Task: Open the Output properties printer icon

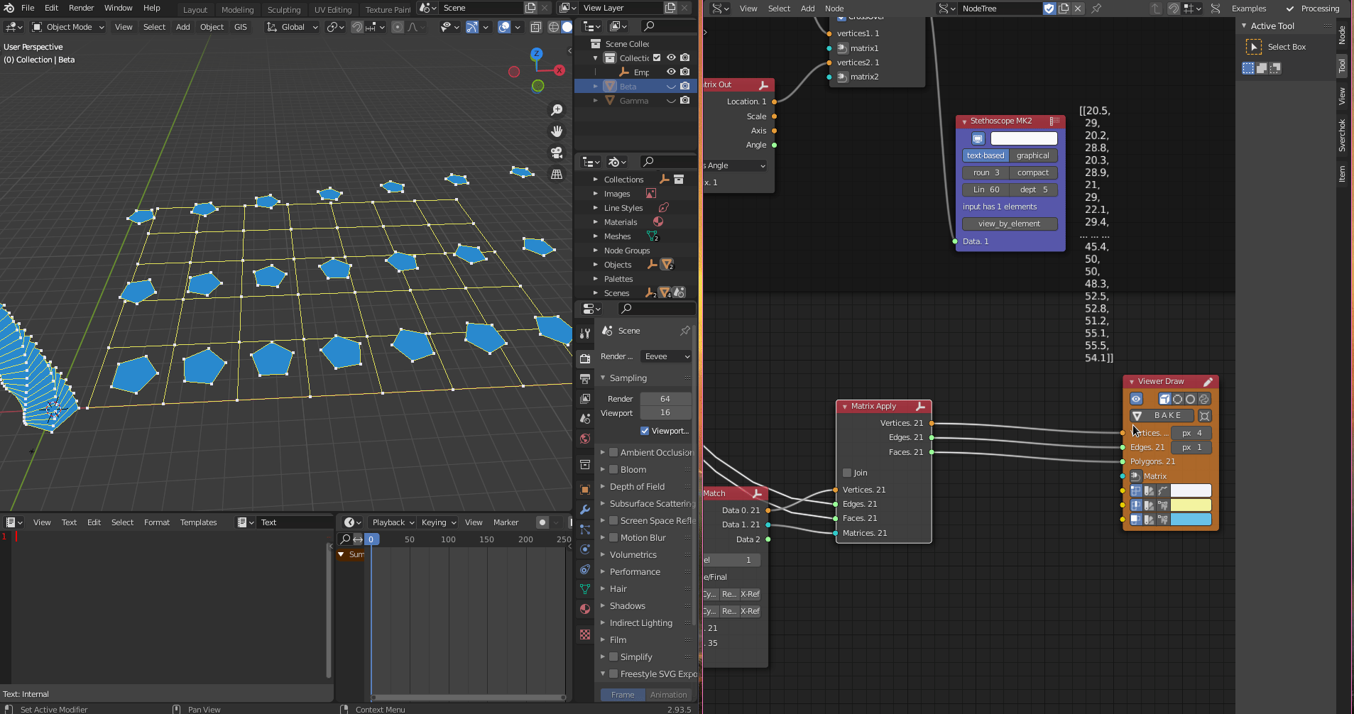Action: pos(585,379)
